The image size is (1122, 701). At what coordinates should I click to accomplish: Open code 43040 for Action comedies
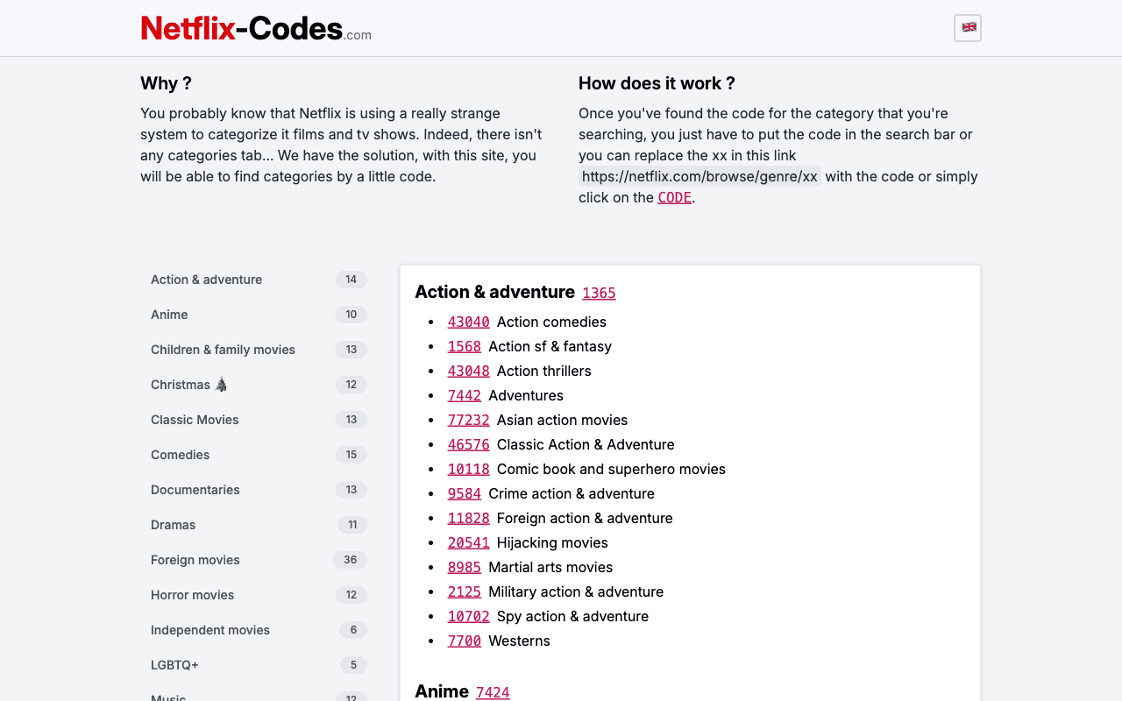click(x=469, y=322)
